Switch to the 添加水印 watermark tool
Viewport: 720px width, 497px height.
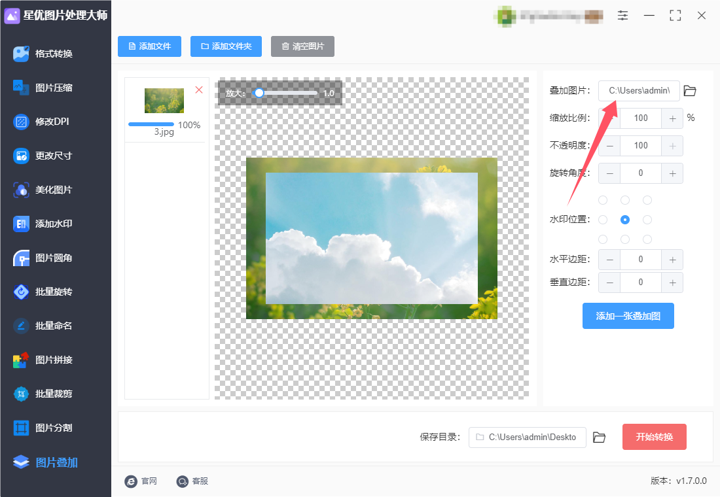coord(43,224)
